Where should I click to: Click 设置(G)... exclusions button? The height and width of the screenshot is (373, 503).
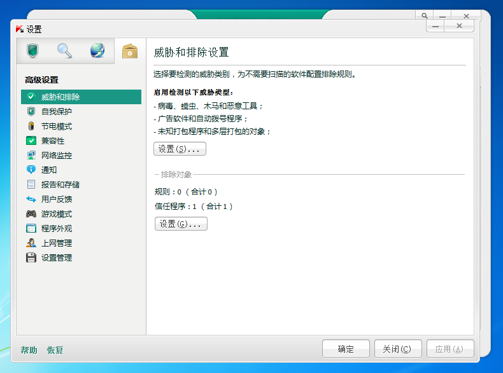coord(181,224)
